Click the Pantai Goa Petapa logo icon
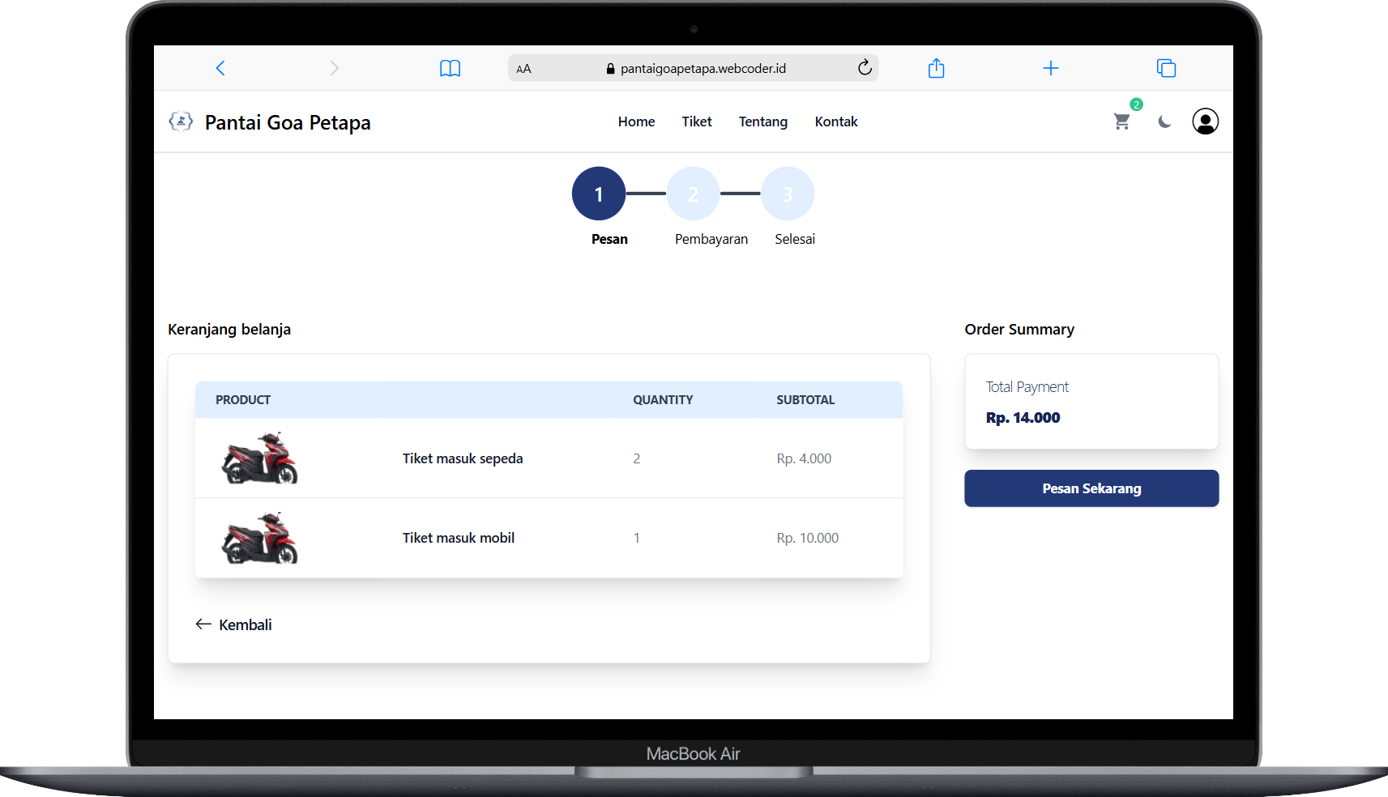Image resolution: width=1388 pixels, height=797 pixels. click(x=181, y=121)
